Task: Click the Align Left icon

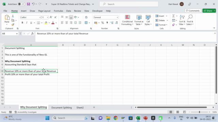Action: click(x=62, y=23)
